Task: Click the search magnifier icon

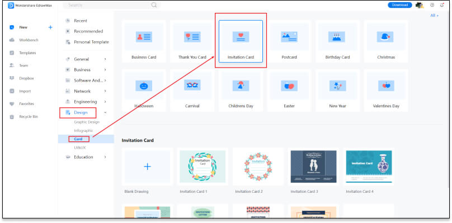Action: click(x=154, y=5)
